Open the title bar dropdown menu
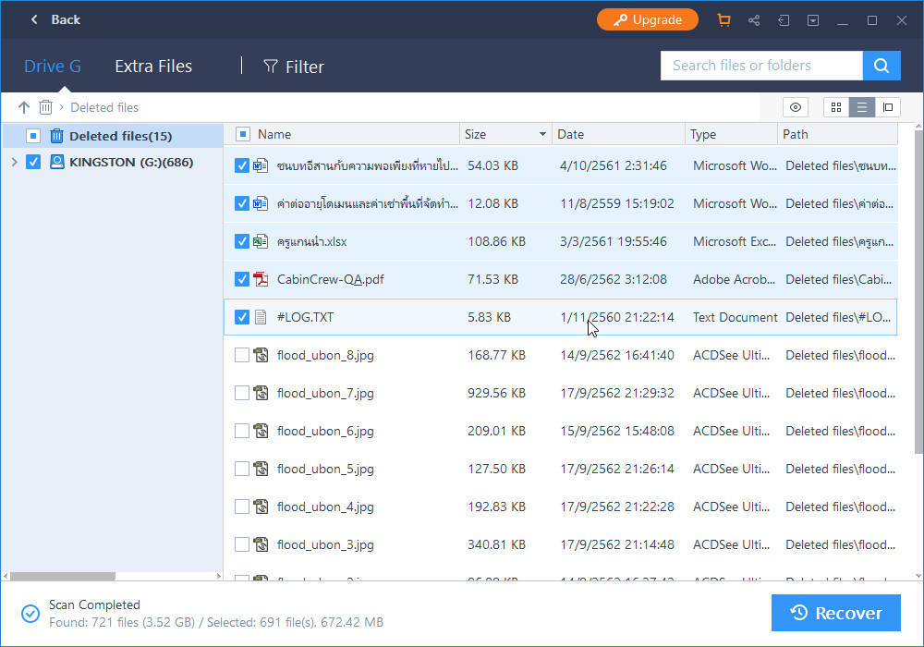The image size is (924, 647). (813, 19)
